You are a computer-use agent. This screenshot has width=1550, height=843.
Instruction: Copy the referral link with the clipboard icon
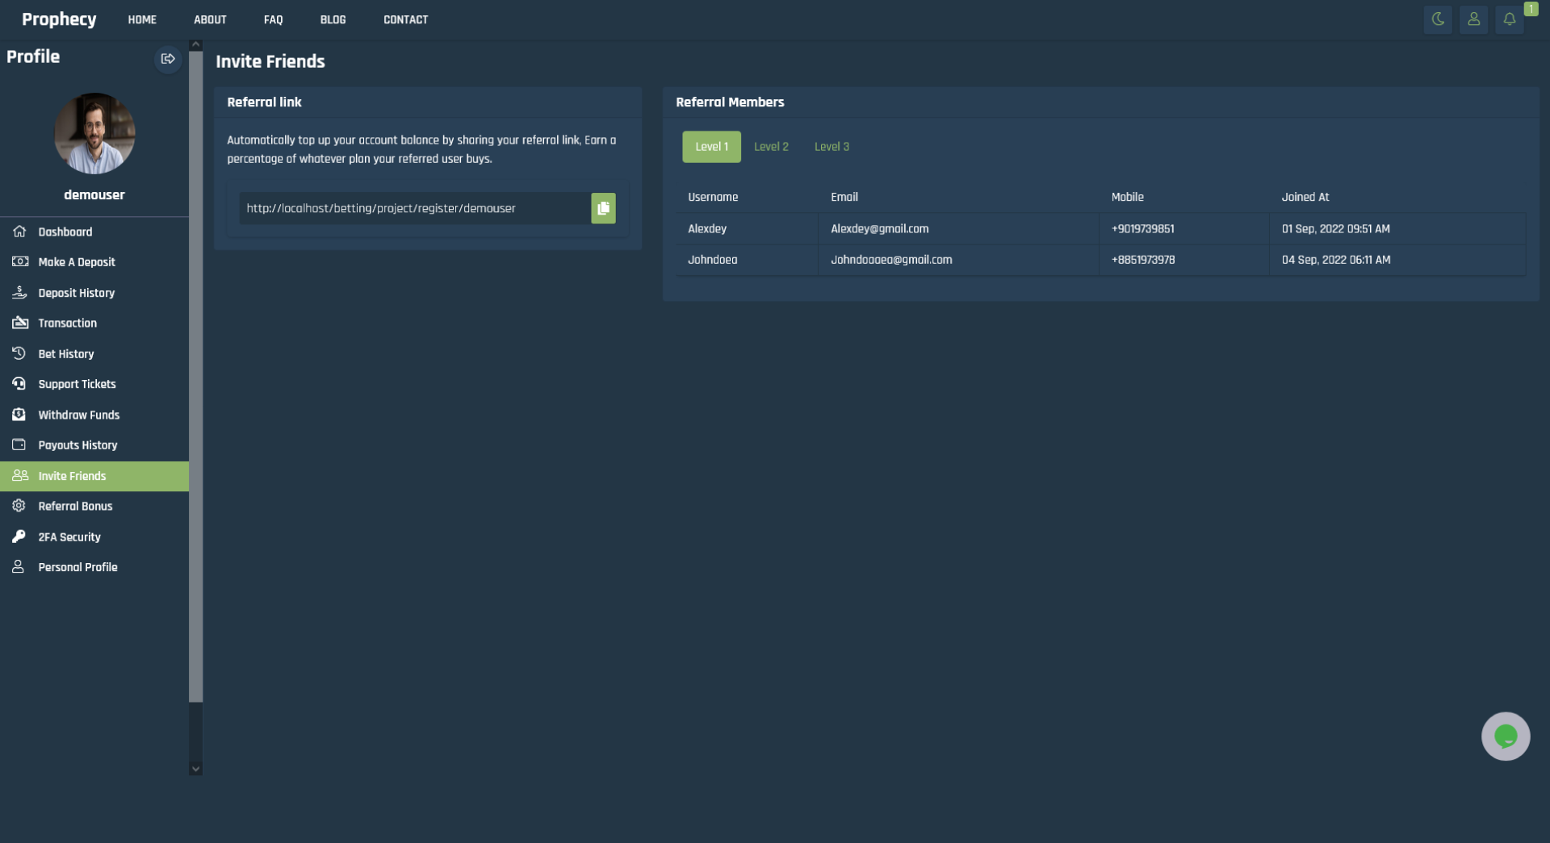pyautogui.click(x=603, y=208)
